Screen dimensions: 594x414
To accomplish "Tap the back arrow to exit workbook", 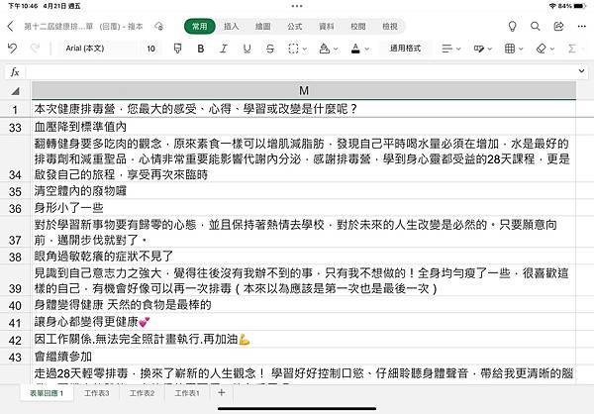I will pyautogui.click(x=10, y=26).
